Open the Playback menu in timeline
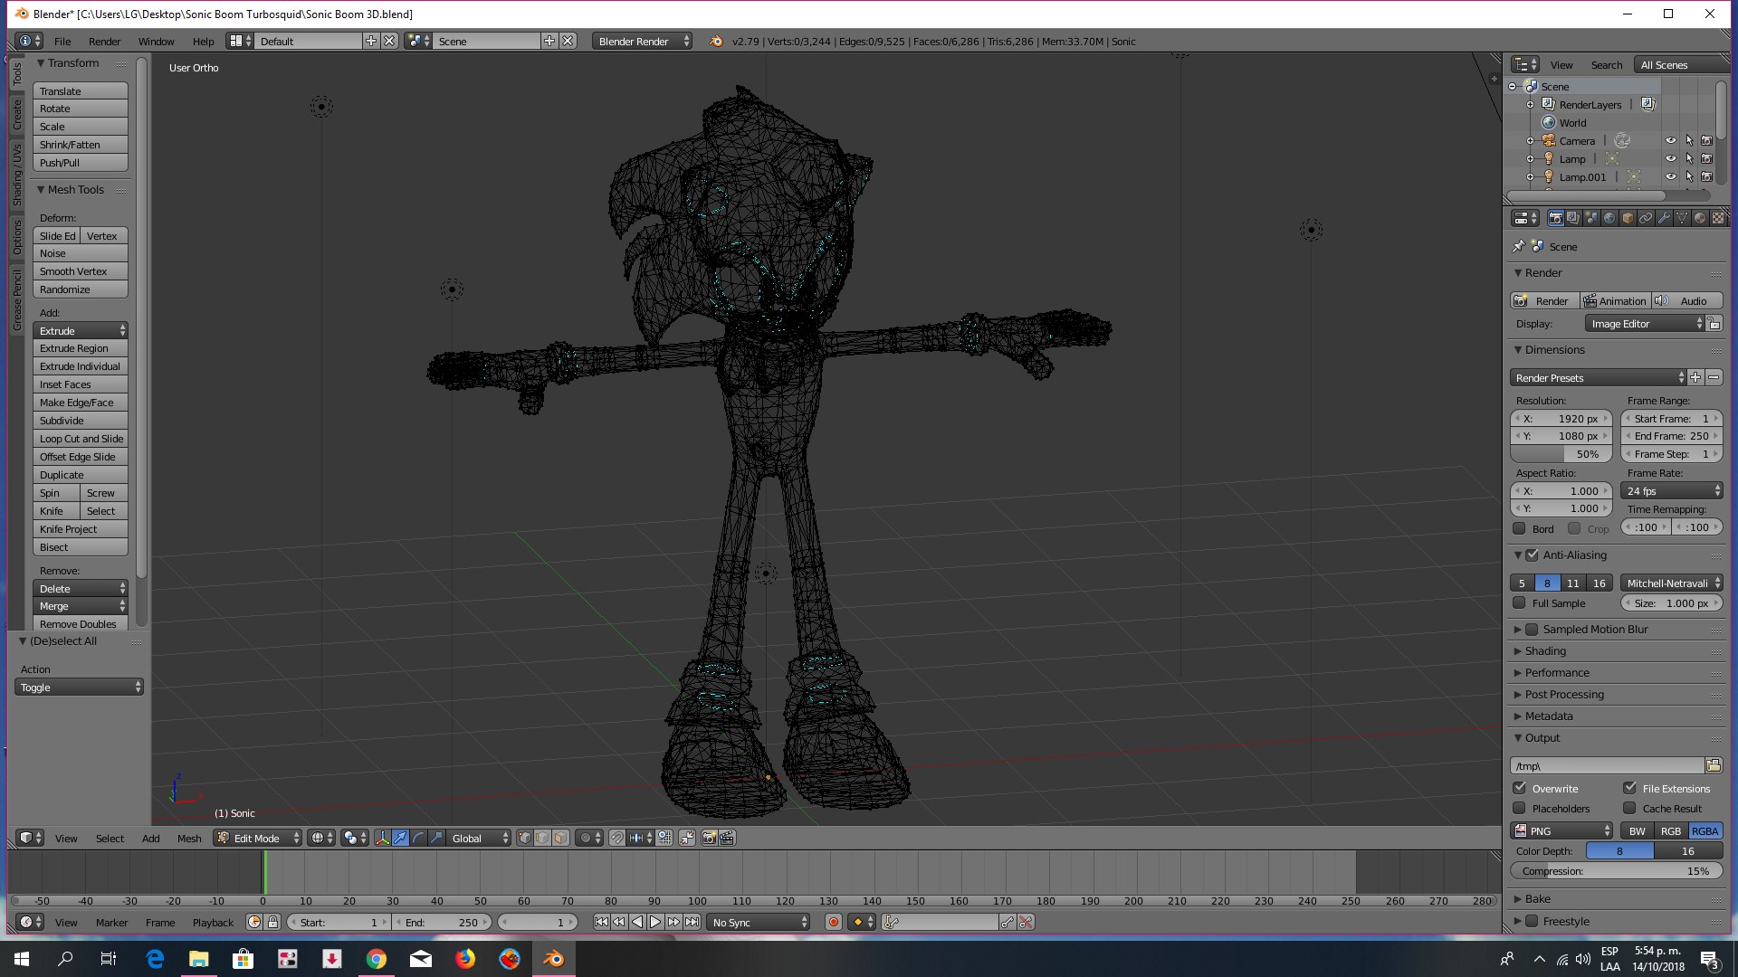1738x977 pixels. 213,922
